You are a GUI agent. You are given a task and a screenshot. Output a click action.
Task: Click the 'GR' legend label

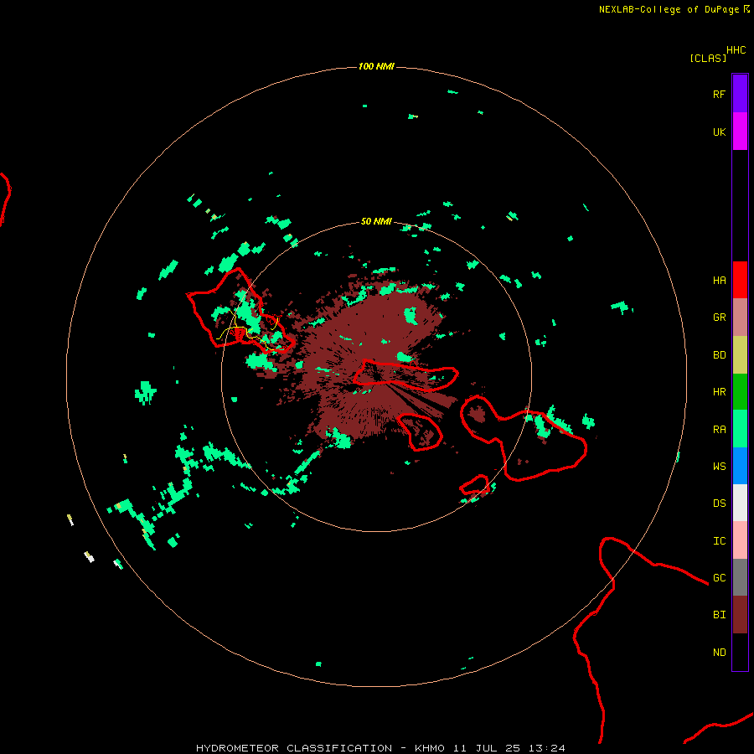point(719,318)
